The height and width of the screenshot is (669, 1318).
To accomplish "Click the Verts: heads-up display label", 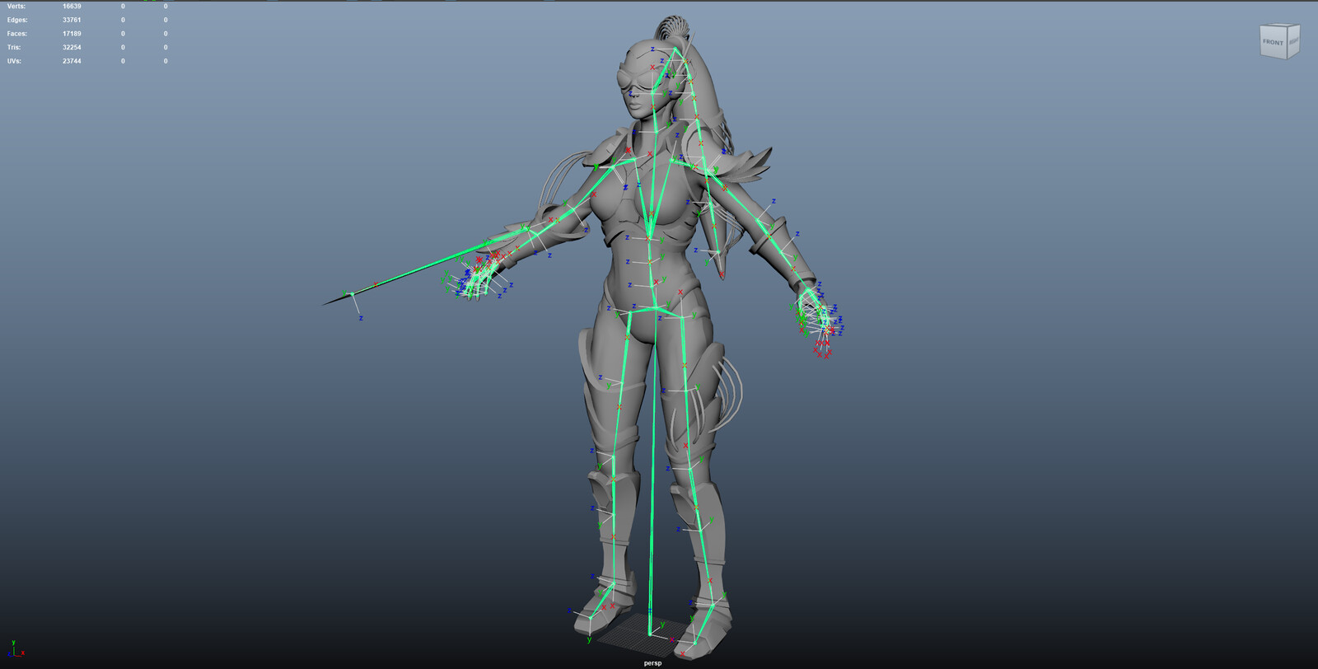I will pos(16,7).
